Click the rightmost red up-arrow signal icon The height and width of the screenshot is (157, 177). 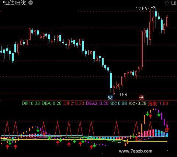167,129
